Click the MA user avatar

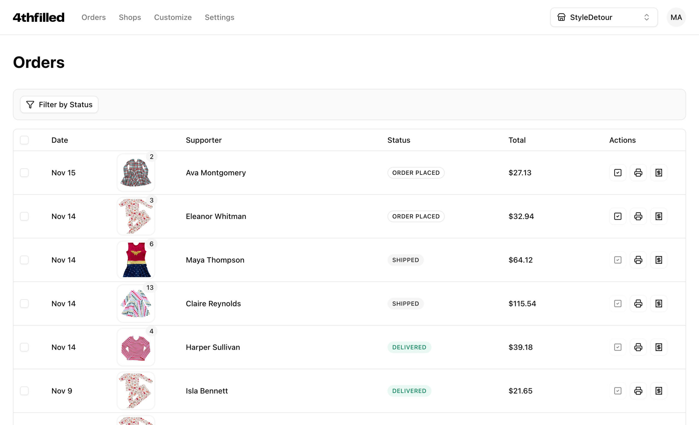click(x=676, y=17)
